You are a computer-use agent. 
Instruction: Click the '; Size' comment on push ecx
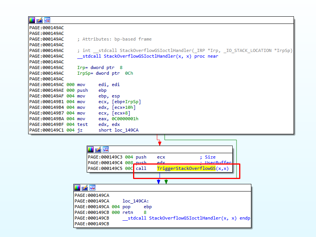pyautogui.click(x=207, y=157)
